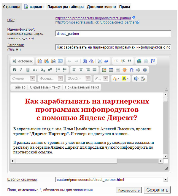
Task: Click the Предпросмотр preview button
Action: pos(129,190)
